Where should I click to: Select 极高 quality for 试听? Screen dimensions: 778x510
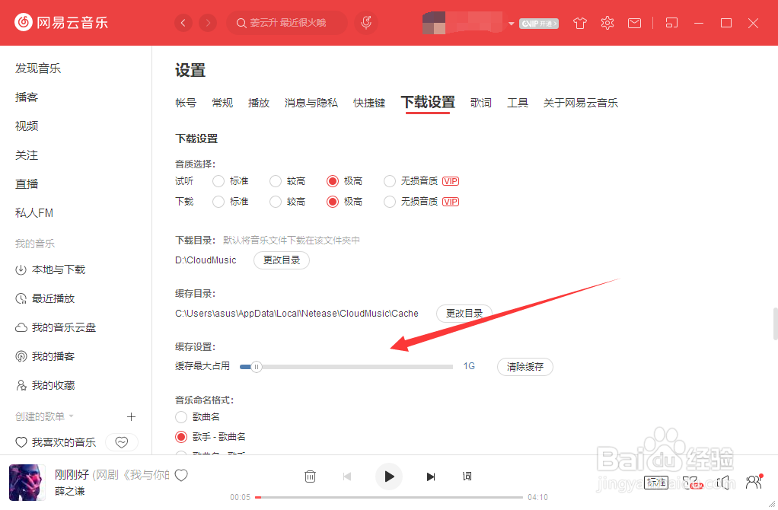[333, 181]
